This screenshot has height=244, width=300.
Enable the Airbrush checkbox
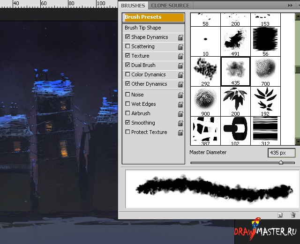click(x=127, y=113)
